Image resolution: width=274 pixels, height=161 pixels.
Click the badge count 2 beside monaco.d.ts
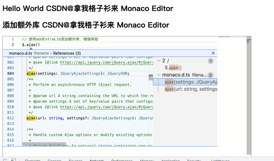(x=210, y=75)
